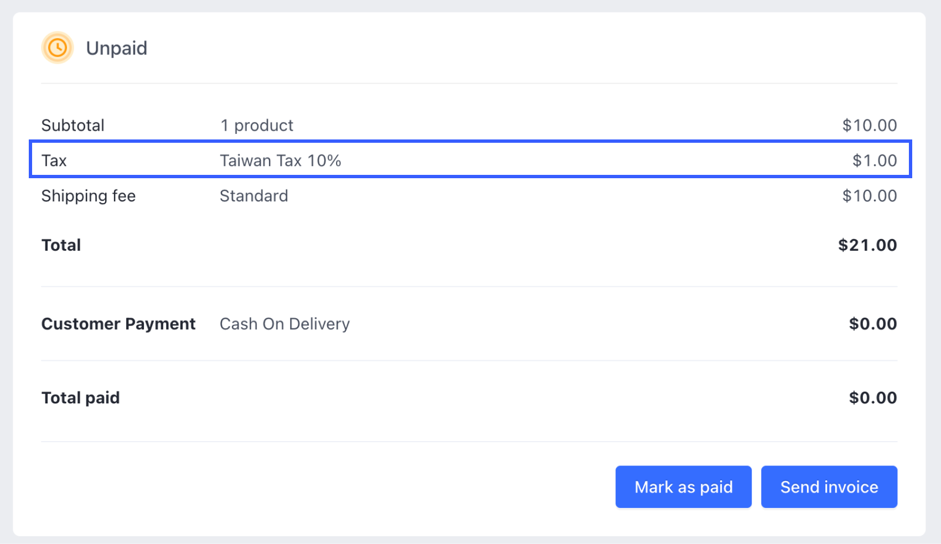Click the Mark as paid button
The height and width of the screenshot is (544, 941).
(684, 487)
